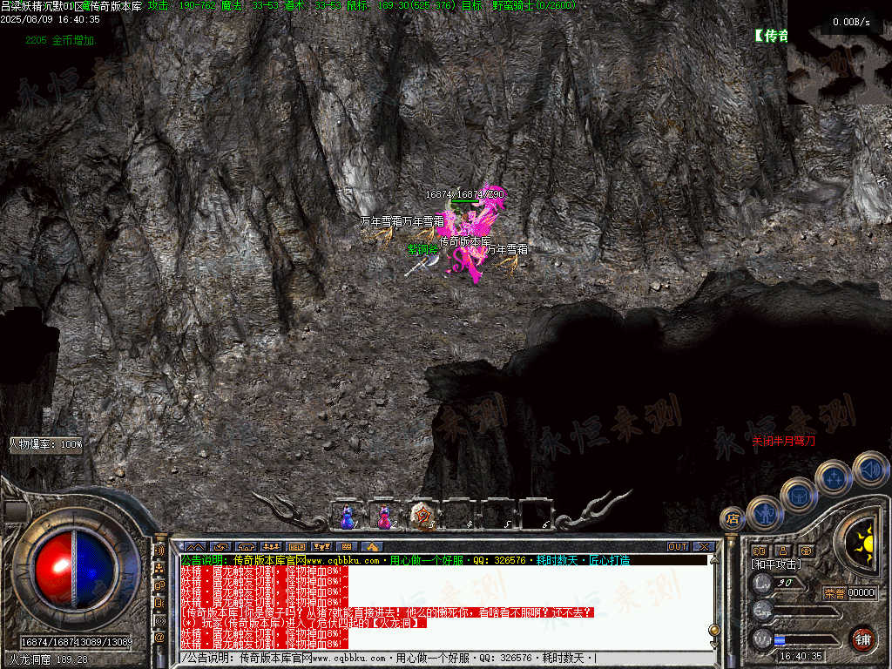Open the character status round button
The height and width of the screenshot is (669, 892).
(764, 512)
